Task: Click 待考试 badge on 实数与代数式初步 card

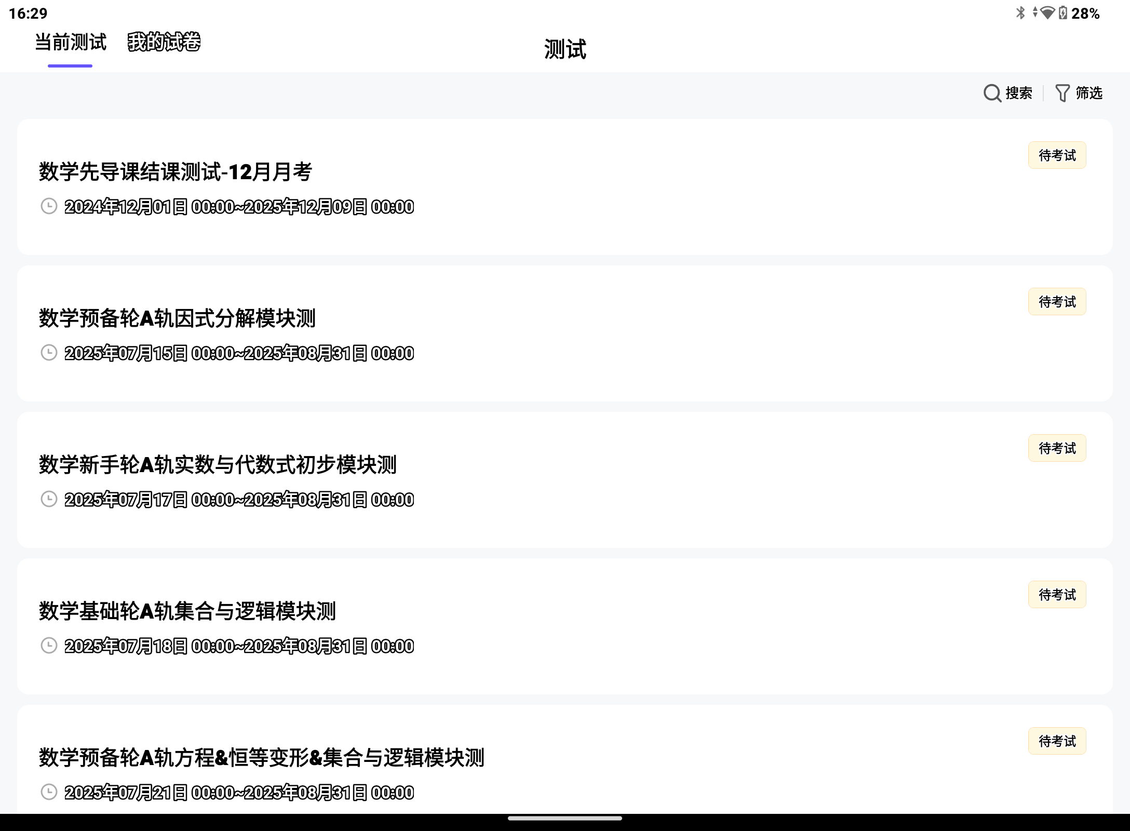Action: click(1057, 448)
